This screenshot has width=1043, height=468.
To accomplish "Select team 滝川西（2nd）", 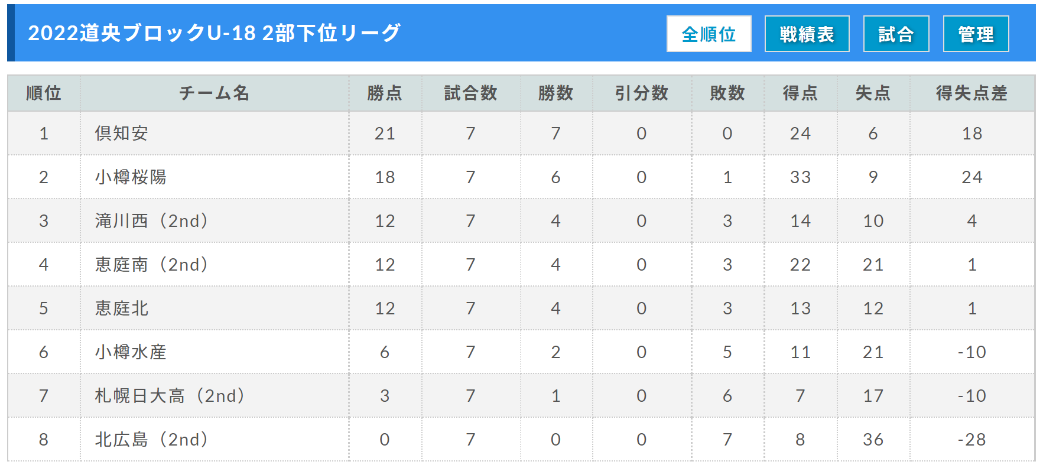I will [153, 221].
